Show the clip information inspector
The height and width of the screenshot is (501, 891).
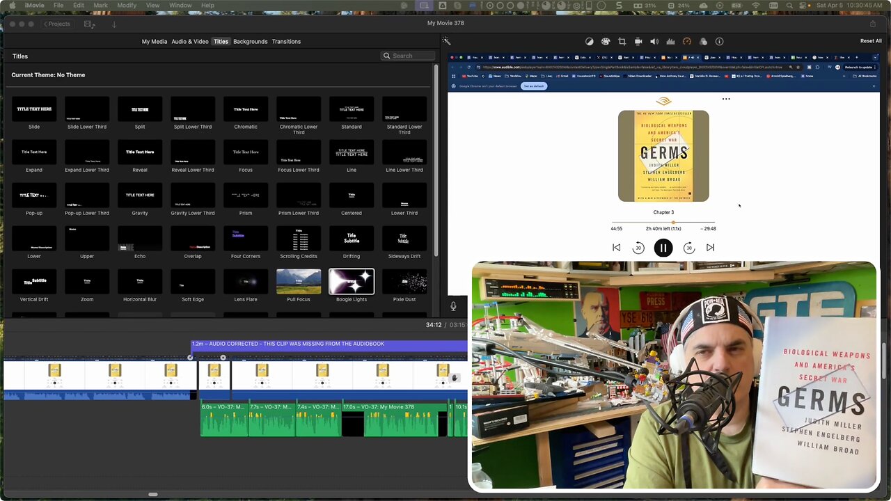click(x=719, y=41)
